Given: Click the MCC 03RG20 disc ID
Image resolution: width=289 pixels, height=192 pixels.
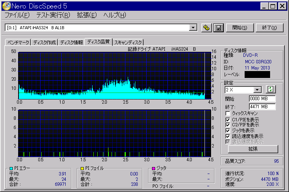Looking at the screenshot, I should pyautogui.click(x=258, y=62).
